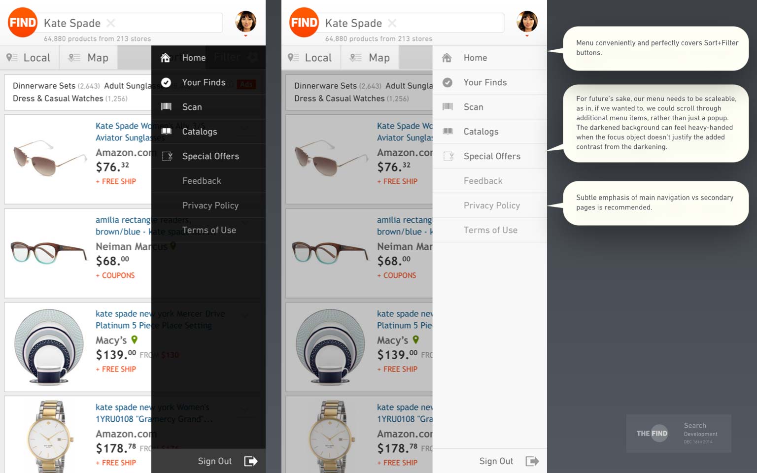This screenshot has height=473, width=757.
Task: Open aviator sunglasses thumbnail in the dark-menu mockup
Action: click(50, 158)
